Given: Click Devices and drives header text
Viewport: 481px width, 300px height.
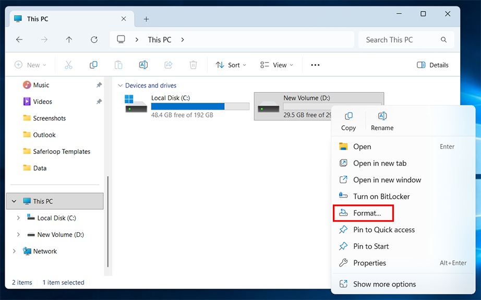Looking at the screenshot, I should [x=151, y=86].
